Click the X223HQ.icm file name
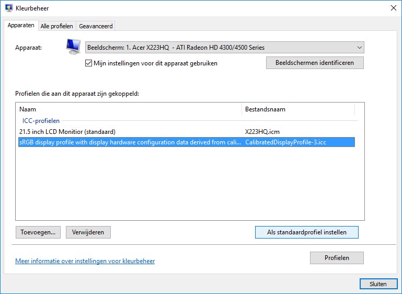This screenshot has width=402, height=294. coord(262,132)
